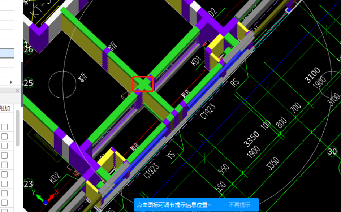The height and width of the screenshot is (212, 341).
Task: Click the blue origin dot of the axis gizmo
Action: 46,202
